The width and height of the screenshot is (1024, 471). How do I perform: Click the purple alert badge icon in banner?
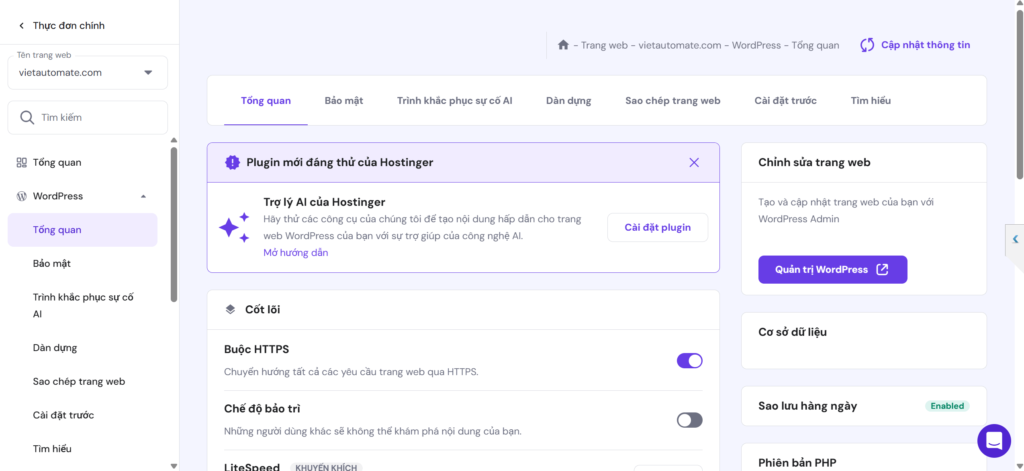[x=232, y=162]
